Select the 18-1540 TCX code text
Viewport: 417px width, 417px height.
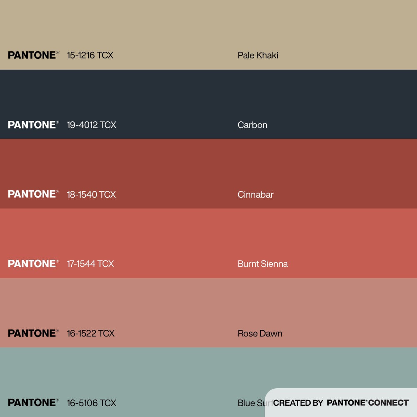[91, 194]
